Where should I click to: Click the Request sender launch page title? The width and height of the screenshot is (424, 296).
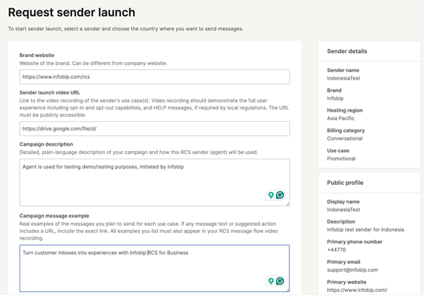tap(71, 12)
